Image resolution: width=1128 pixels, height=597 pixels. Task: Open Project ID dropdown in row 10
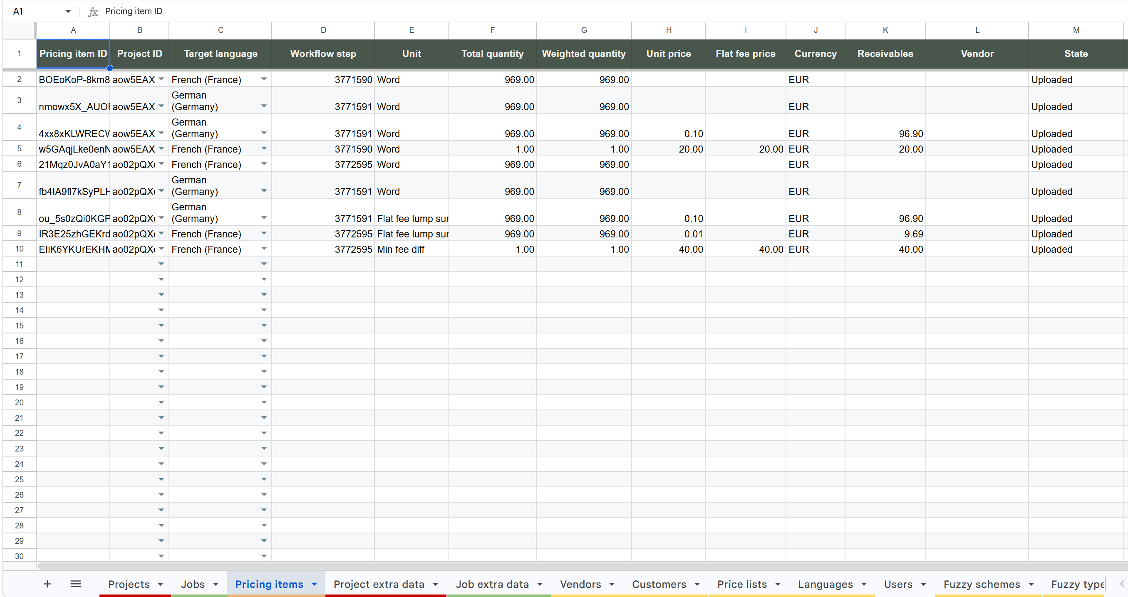(161, 249)
